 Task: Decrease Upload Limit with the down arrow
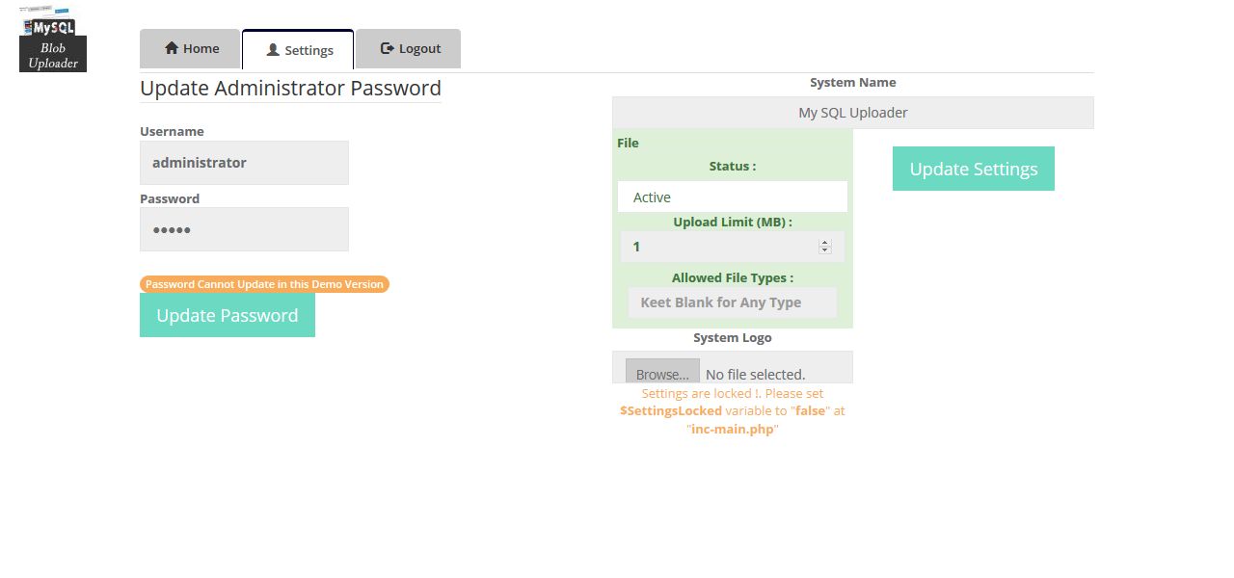825,250
